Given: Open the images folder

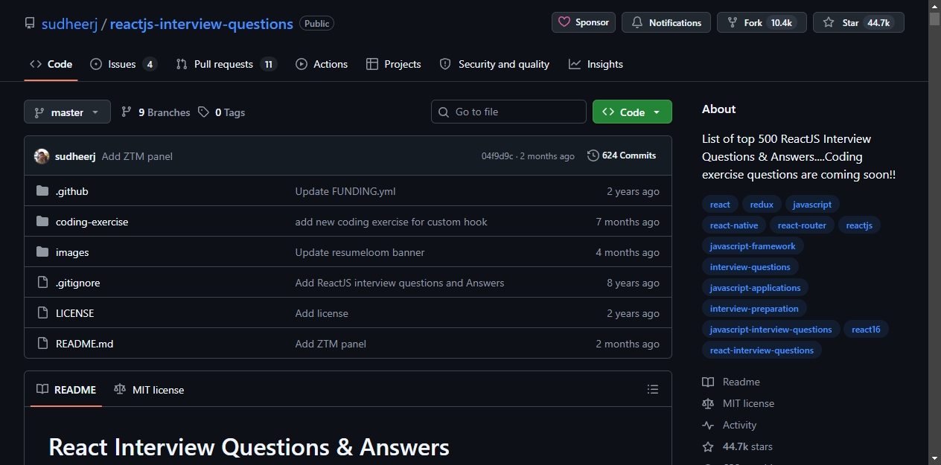Looking at the screenshot, I should pyautogui.click(x=72, y=252).
